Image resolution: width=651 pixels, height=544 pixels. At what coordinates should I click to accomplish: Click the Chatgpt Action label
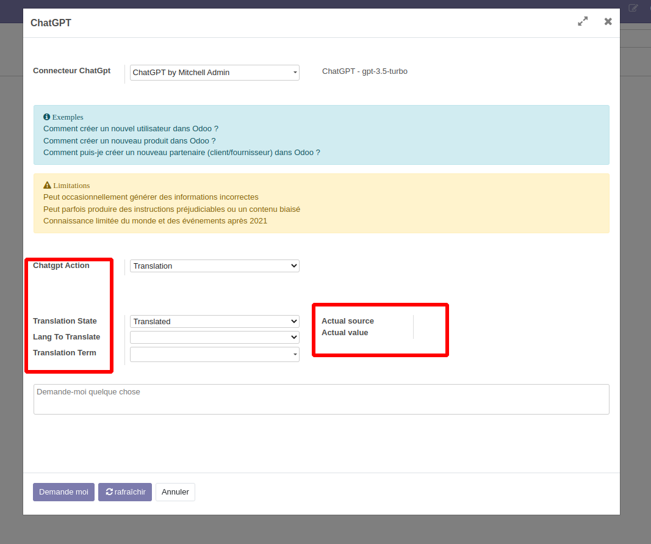tap(61, 266)
